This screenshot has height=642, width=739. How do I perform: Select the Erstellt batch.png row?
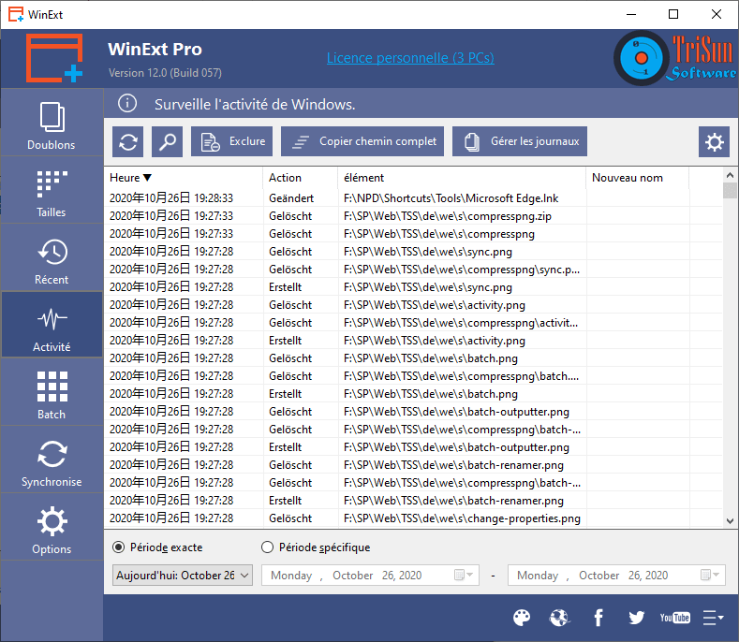click(x=413, y=394)
